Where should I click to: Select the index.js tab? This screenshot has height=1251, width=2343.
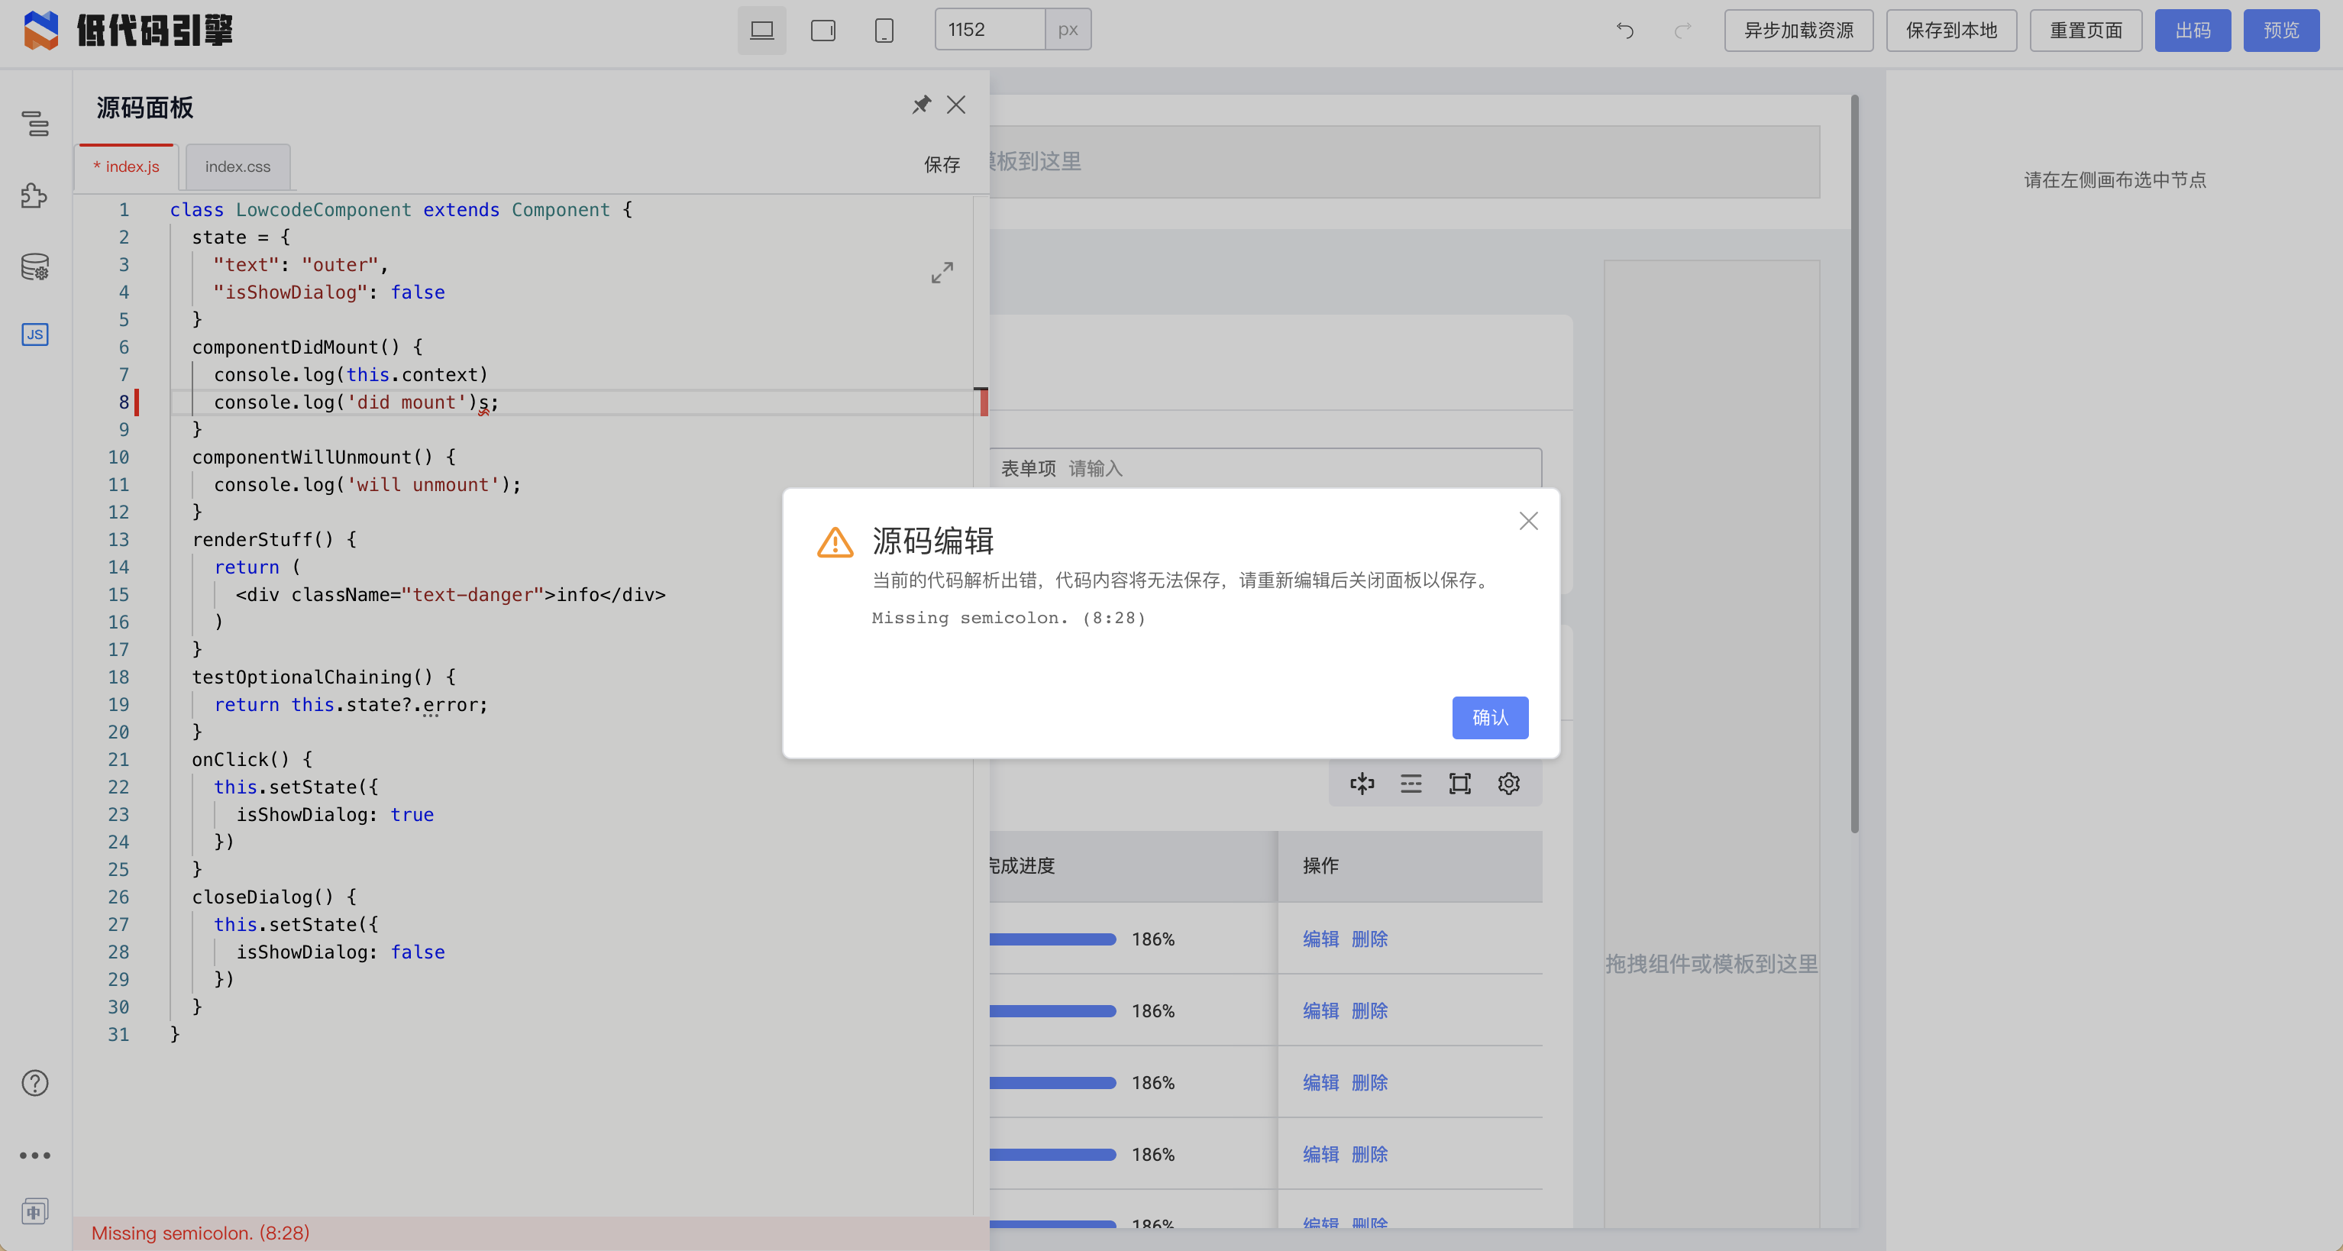tap(128, 166)
